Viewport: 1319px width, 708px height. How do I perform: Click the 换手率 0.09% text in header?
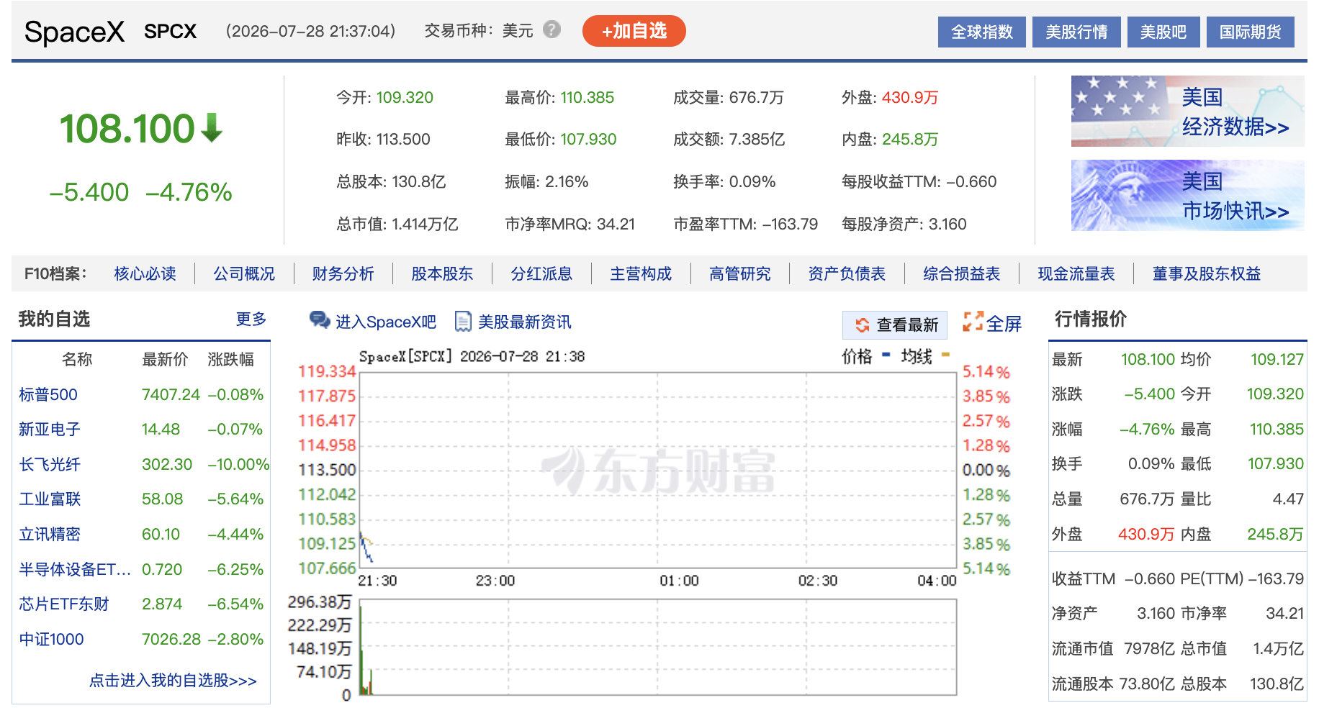click(724, 181)
